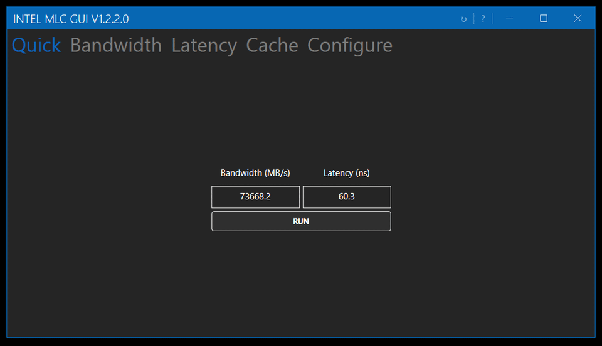Click the "Latency (ns)" label
This screenshot has width=602, height=346.
(347, 173)
